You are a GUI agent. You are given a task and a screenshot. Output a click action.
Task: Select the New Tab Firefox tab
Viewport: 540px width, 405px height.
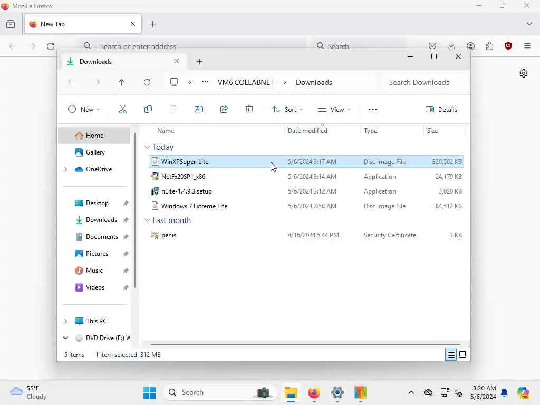[83, 24]
